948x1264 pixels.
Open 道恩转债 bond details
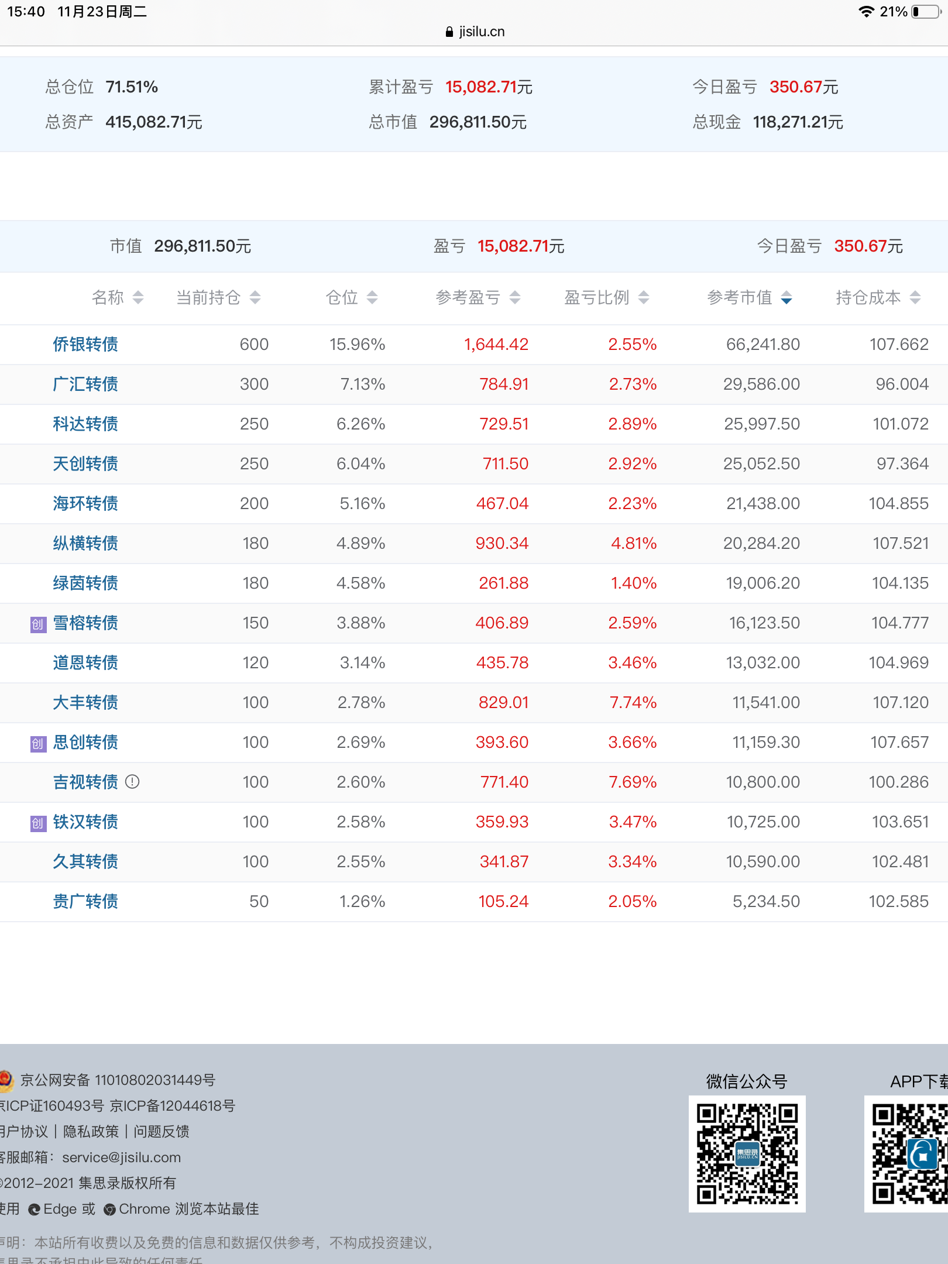pos(85,662)
